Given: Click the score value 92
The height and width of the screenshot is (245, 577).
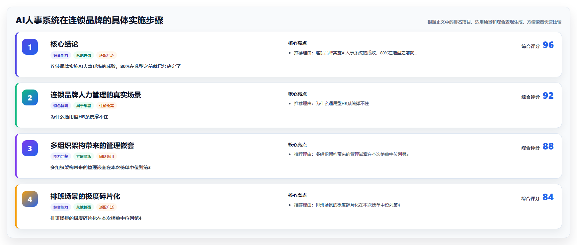Looking at the screenshot, I should pos(548,96).
